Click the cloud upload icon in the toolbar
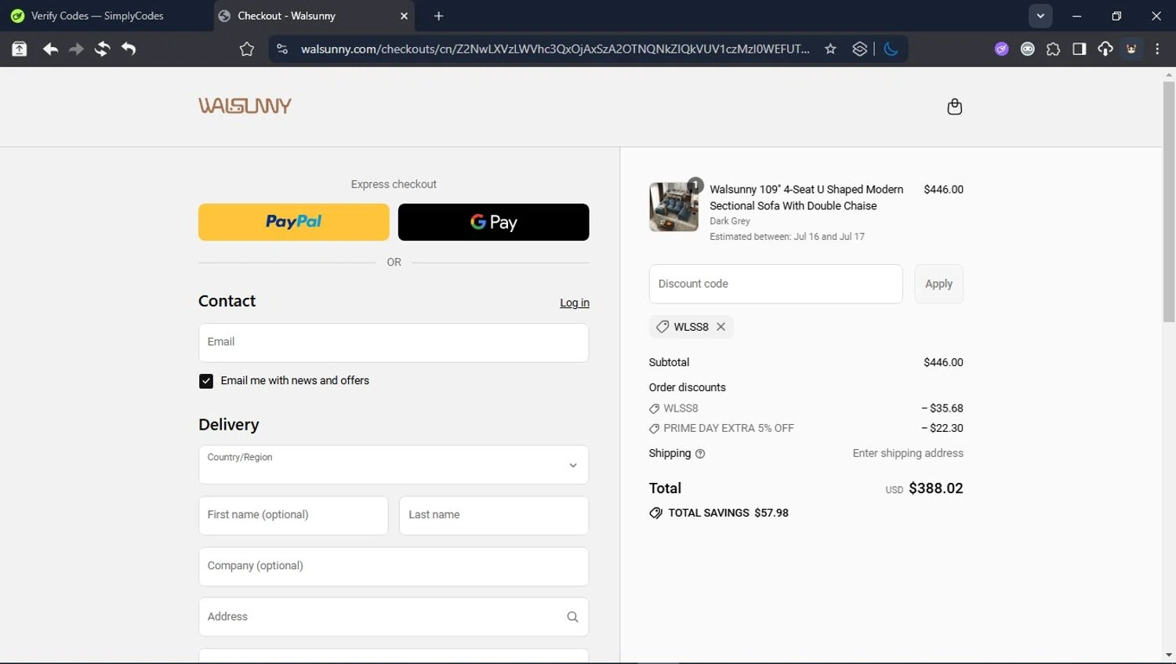The image size is (1176, 664). click(1105, 49)
